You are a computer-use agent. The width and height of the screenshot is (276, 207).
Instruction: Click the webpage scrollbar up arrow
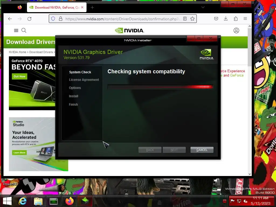tap(250, 26)
